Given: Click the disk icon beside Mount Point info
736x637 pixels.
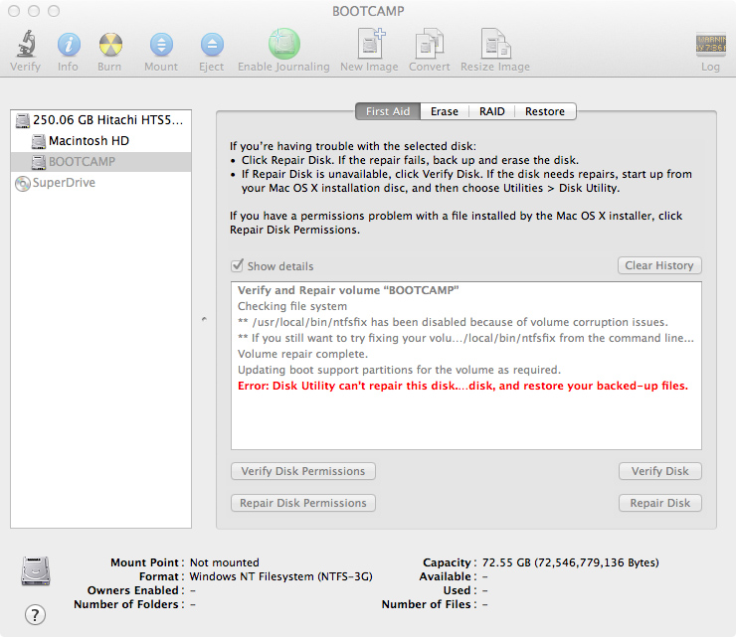Looking at the screenshot, I should [36, 570].
